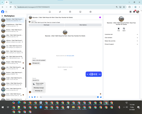Expand Chat members section
The height and width of the screenshot is (114, 142).
coord(121,38)
